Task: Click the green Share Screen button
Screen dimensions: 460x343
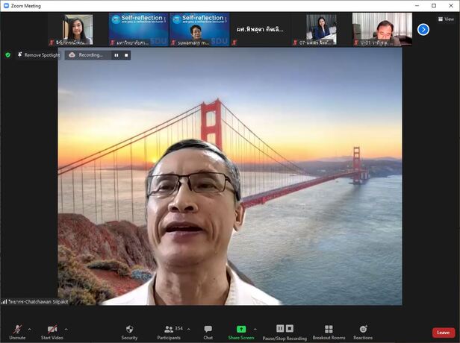Action: coord(241,332)
